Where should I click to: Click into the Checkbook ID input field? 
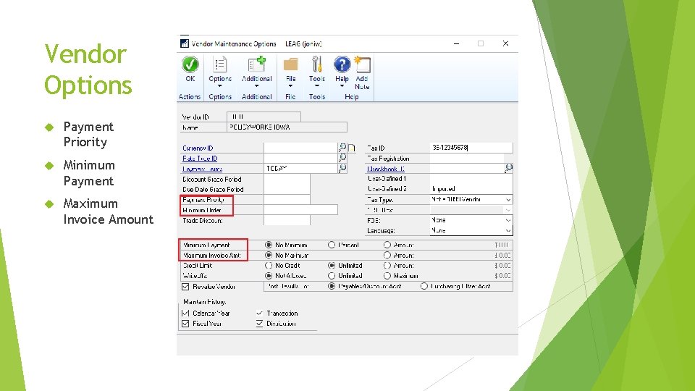point(467,169)
